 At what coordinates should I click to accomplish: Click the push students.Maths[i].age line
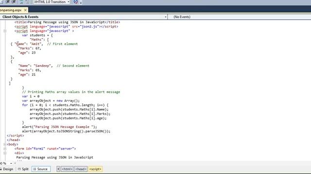[x=68, y=118]
